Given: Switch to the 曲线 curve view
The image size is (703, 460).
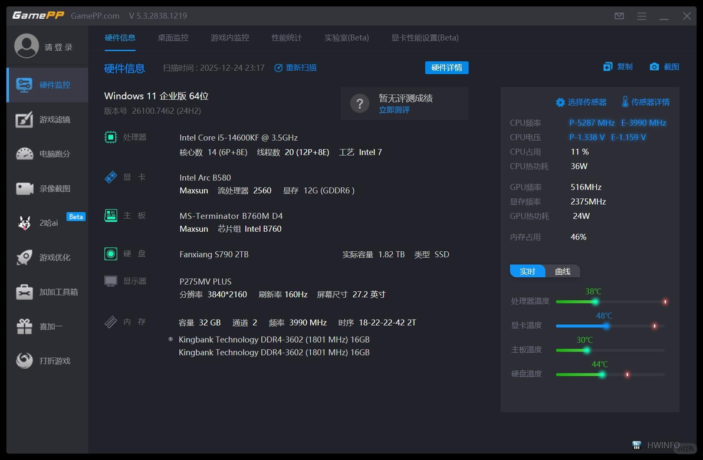Looking at the screenshot, I should click(x=563, y=271).
